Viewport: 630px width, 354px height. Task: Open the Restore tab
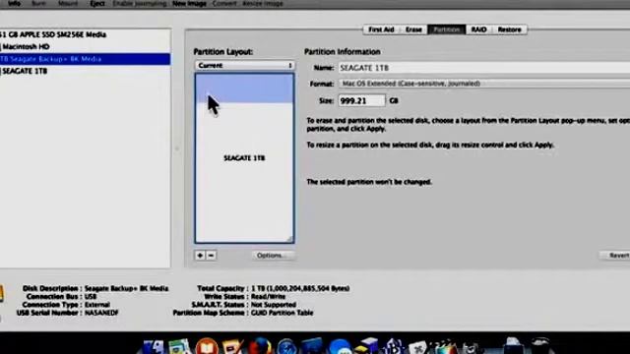pyautogui.click(x=510, y=29)
